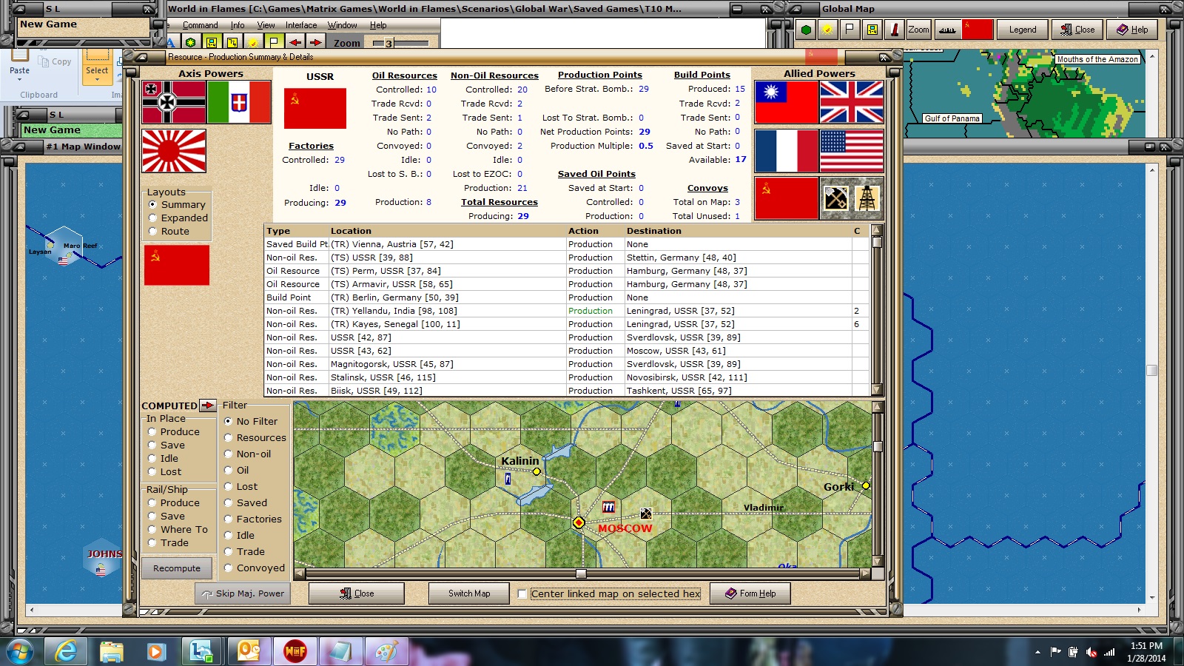1184x666 pixels.
Task: Click the crossed hammers factory icon
Action: pyautogui.click(x=835, y=198)
